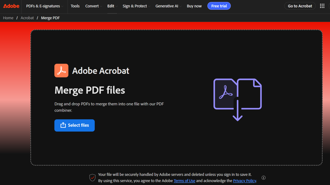Open the Convert dropdown menu
The height and width of the screenshot is (185, 330).
pos(92,6)
